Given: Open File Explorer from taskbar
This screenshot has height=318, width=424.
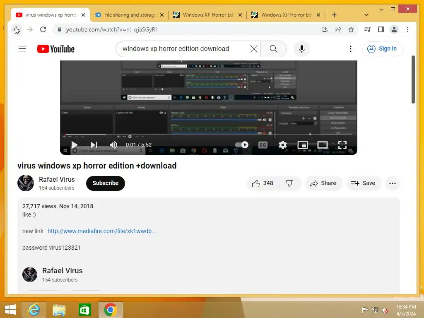Looking at the screenshot, I should tap(59, 310).
